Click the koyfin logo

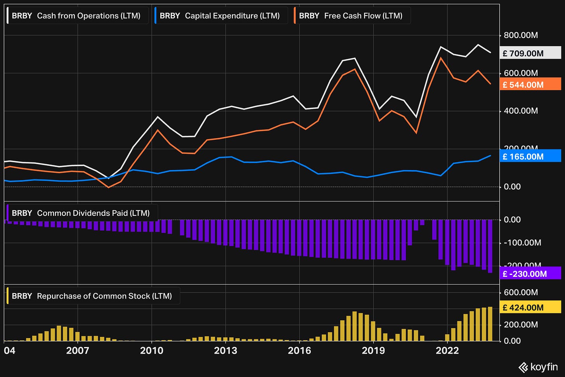[x=538, y=367]
